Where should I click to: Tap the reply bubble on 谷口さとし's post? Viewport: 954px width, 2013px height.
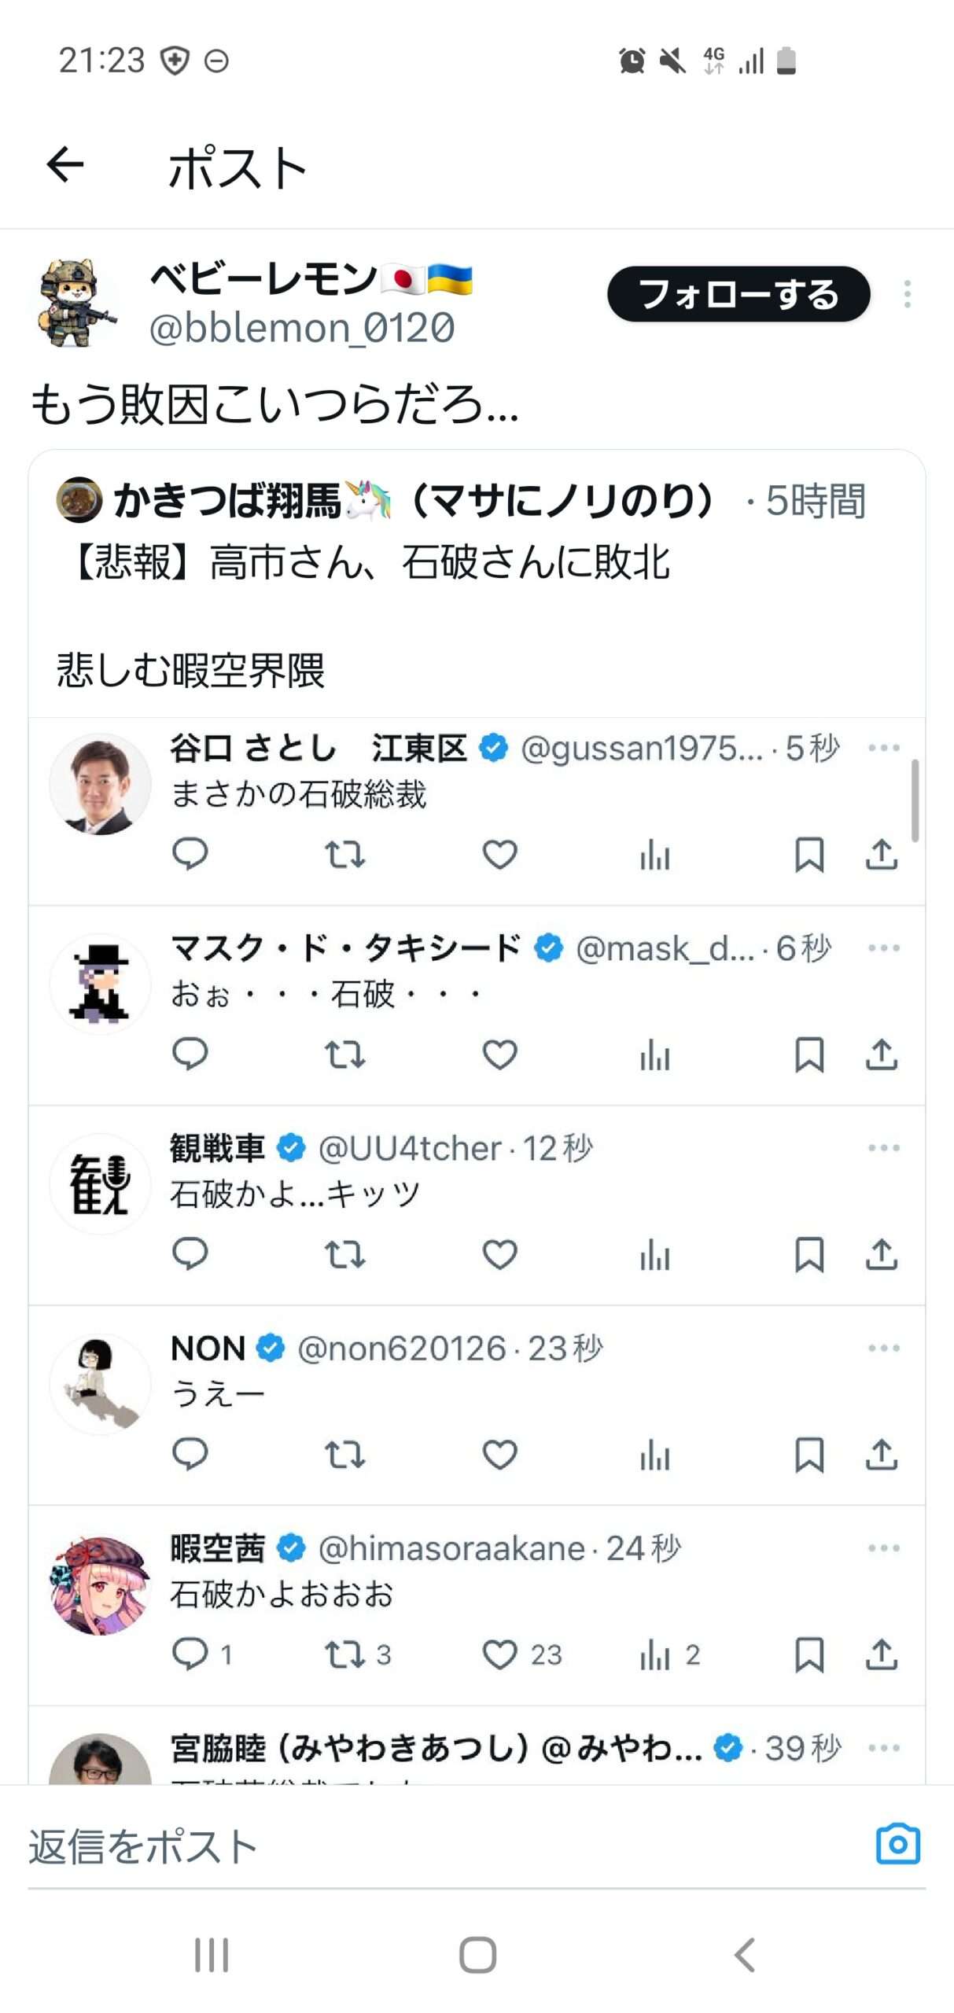(x=190, y=854)
